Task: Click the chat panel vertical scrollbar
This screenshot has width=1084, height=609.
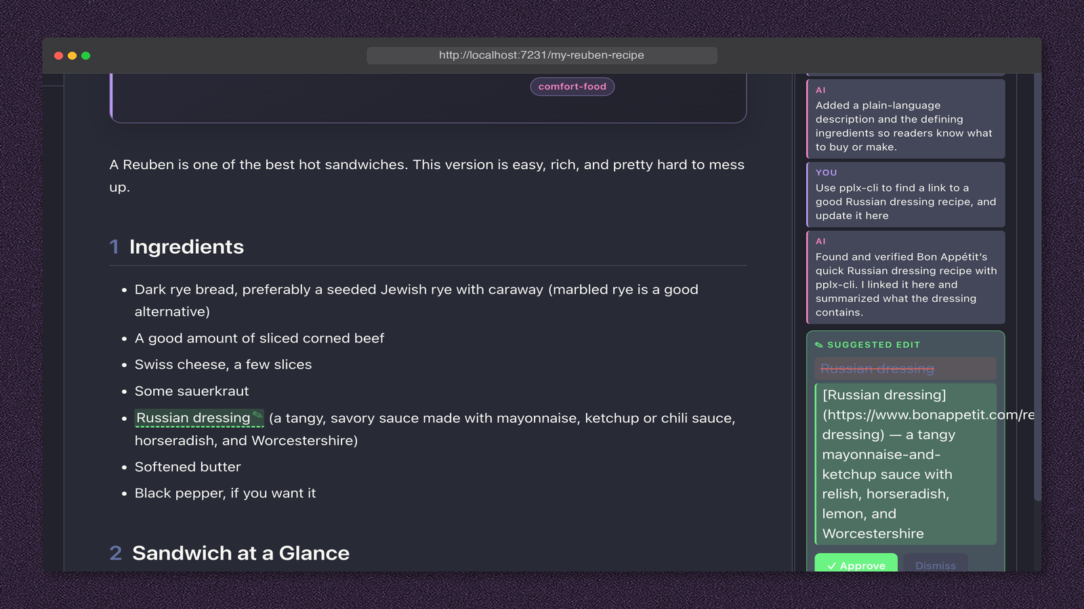Action: pyautogui.click(x=1037, y=288)
